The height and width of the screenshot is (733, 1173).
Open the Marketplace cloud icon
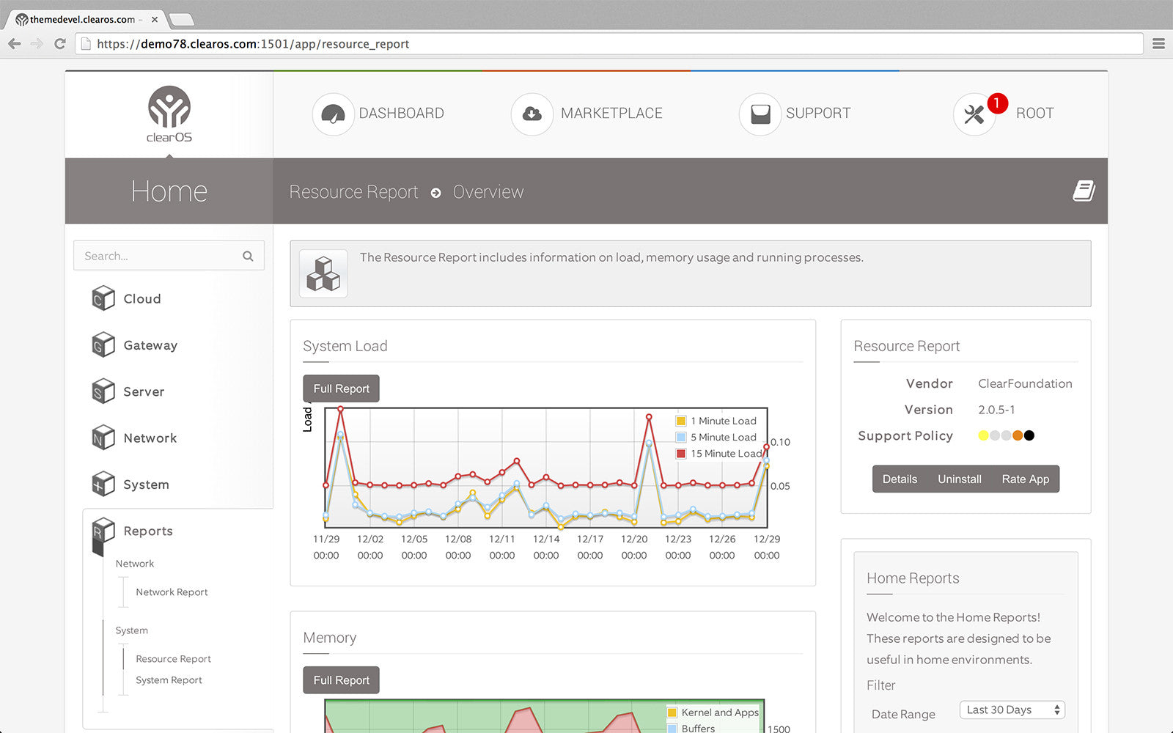tap(531, 114)
